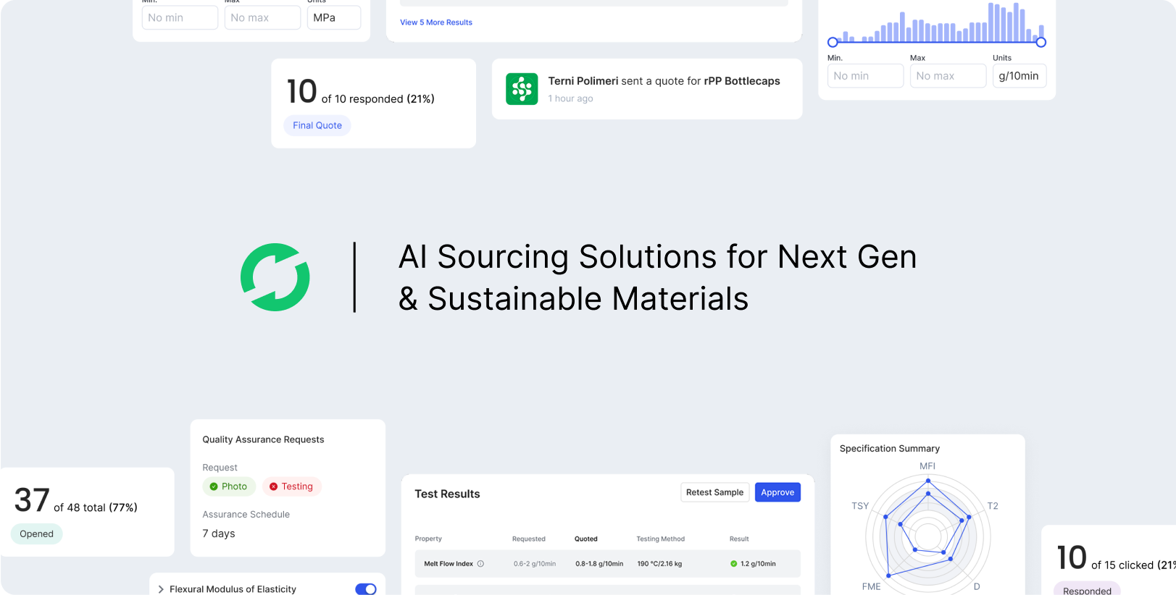The image size is (1176, 595).
Task: Click the green circular arrows logo
Action: (275, 277)
